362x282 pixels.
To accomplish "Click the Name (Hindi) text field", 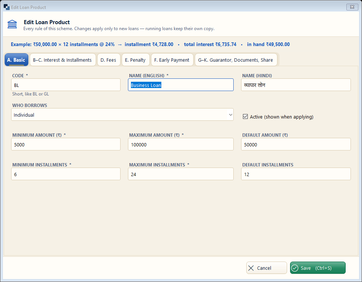I will pos(296,85).
